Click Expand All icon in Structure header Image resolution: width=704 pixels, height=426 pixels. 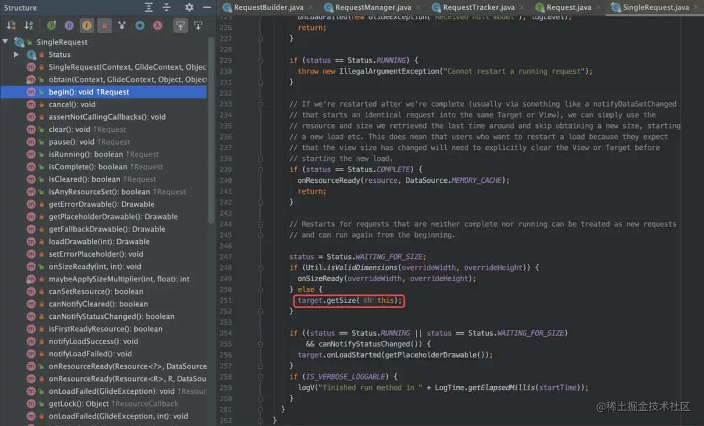pos(149,8)
